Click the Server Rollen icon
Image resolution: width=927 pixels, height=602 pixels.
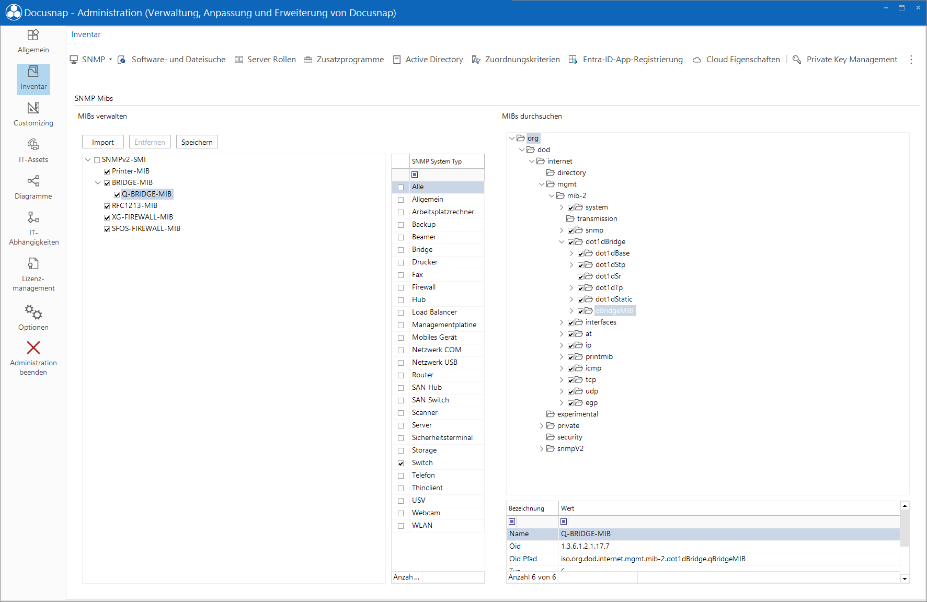(239, 60)
